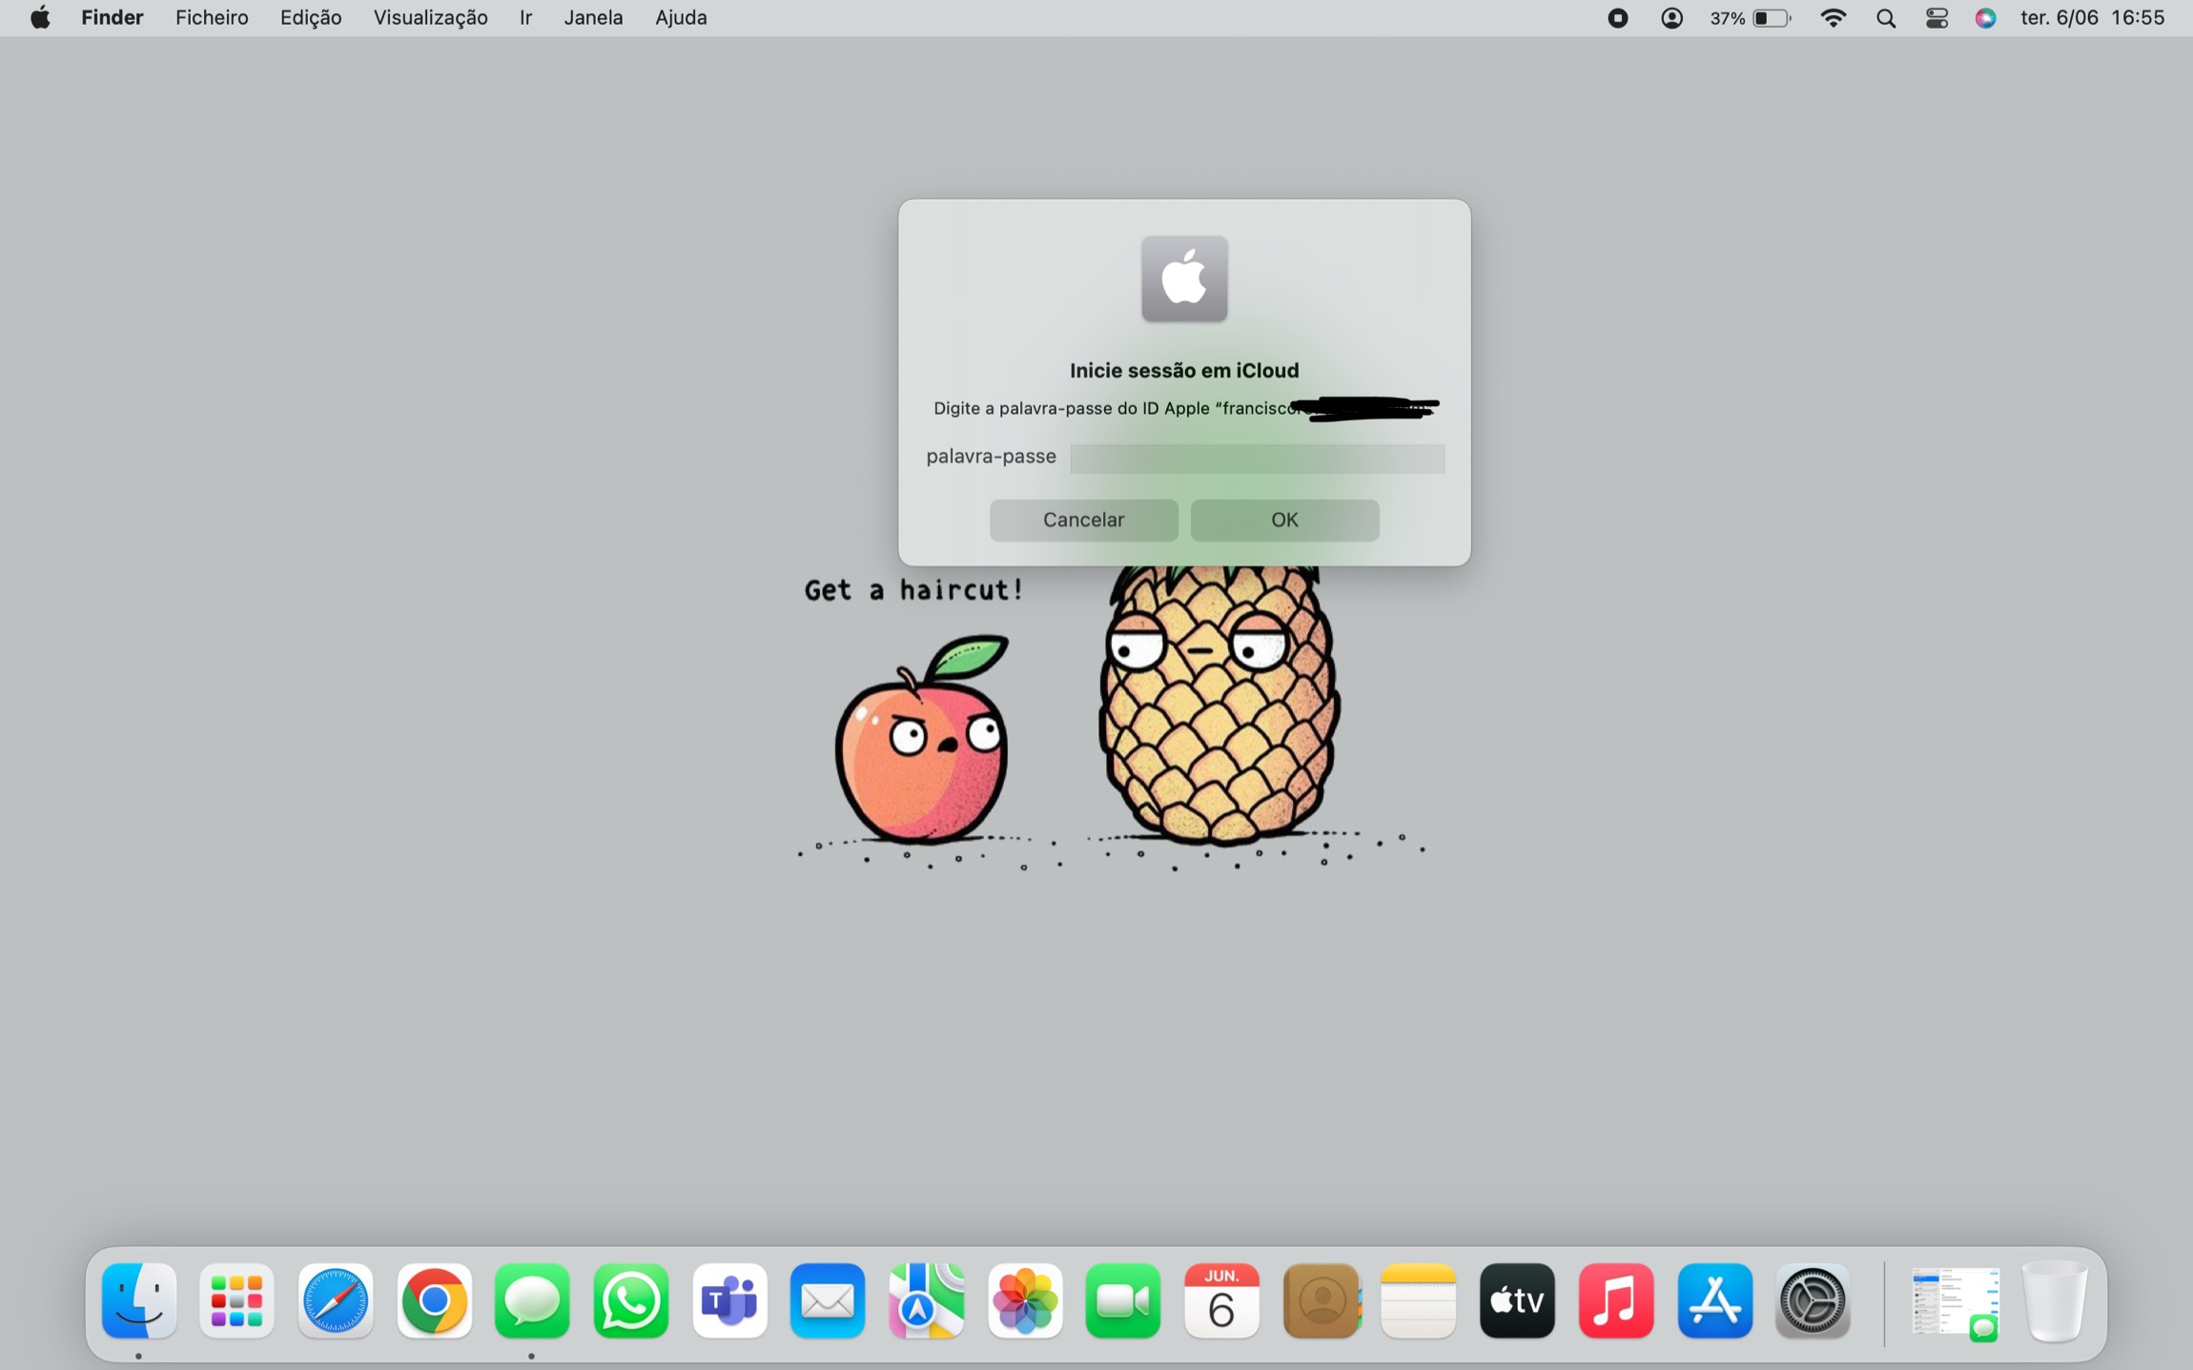Click OK to confirm iCloud sign-in
The height and width of the screenshot is (1370, 2193).
point(1284,520)
